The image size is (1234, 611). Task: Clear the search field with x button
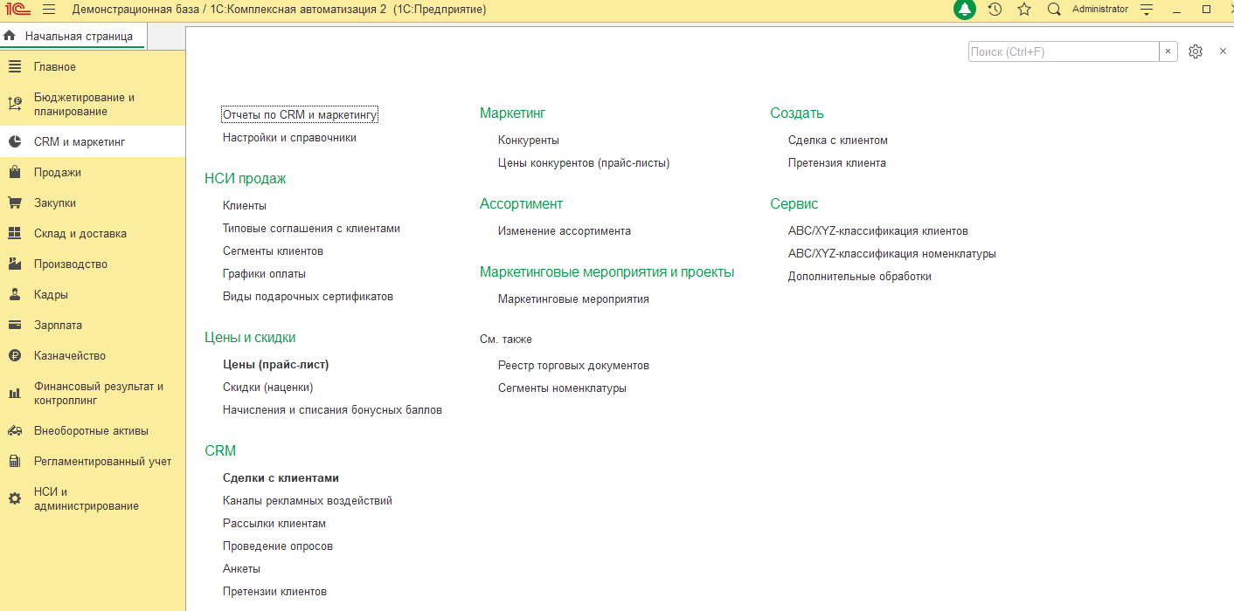point(1168,51)
